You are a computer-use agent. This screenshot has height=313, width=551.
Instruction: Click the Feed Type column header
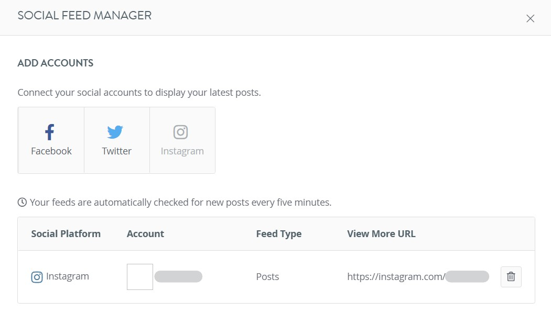[x=279, y=234]
